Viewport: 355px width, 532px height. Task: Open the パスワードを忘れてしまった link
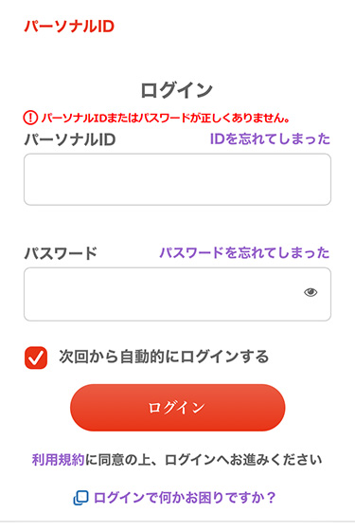coord(244,253)
